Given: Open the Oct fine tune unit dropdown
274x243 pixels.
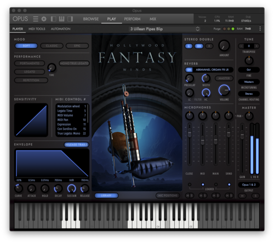Looking at the screenshot, I should pyautogui.click(x=249, y=70).
